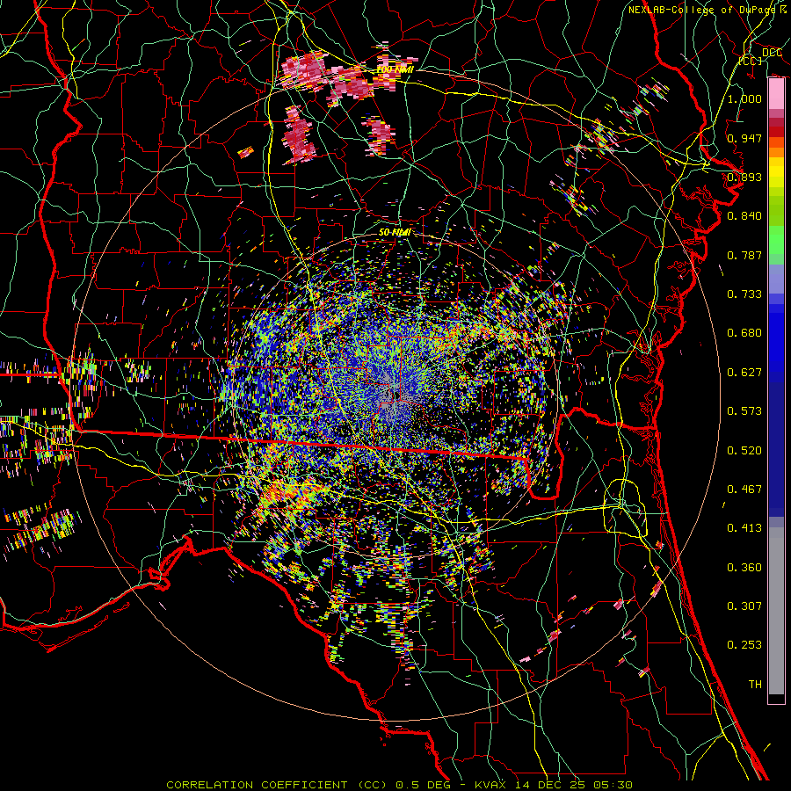
Task: Click the 0.893 scale value
Action: click(744, 177)
